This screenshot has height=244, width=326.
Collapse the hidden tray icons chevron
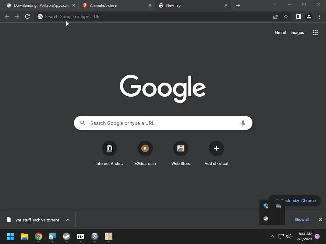pyautogui.click(x=272, y=236)
